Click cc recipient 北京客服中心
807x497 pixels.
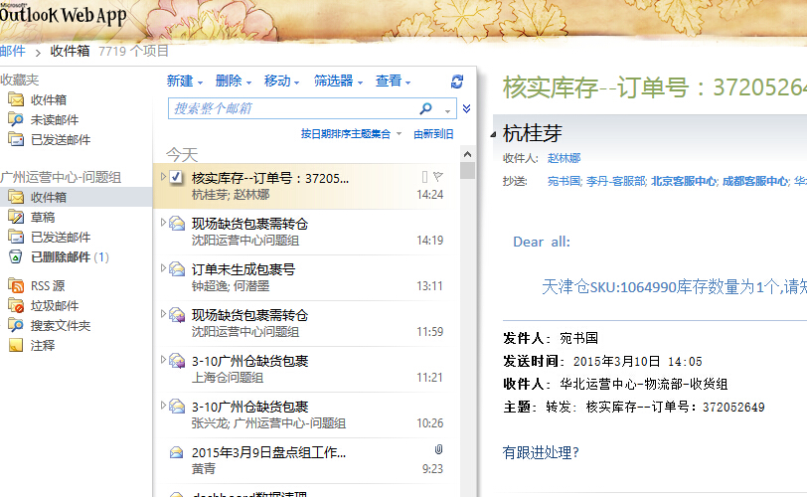point(684,181)
